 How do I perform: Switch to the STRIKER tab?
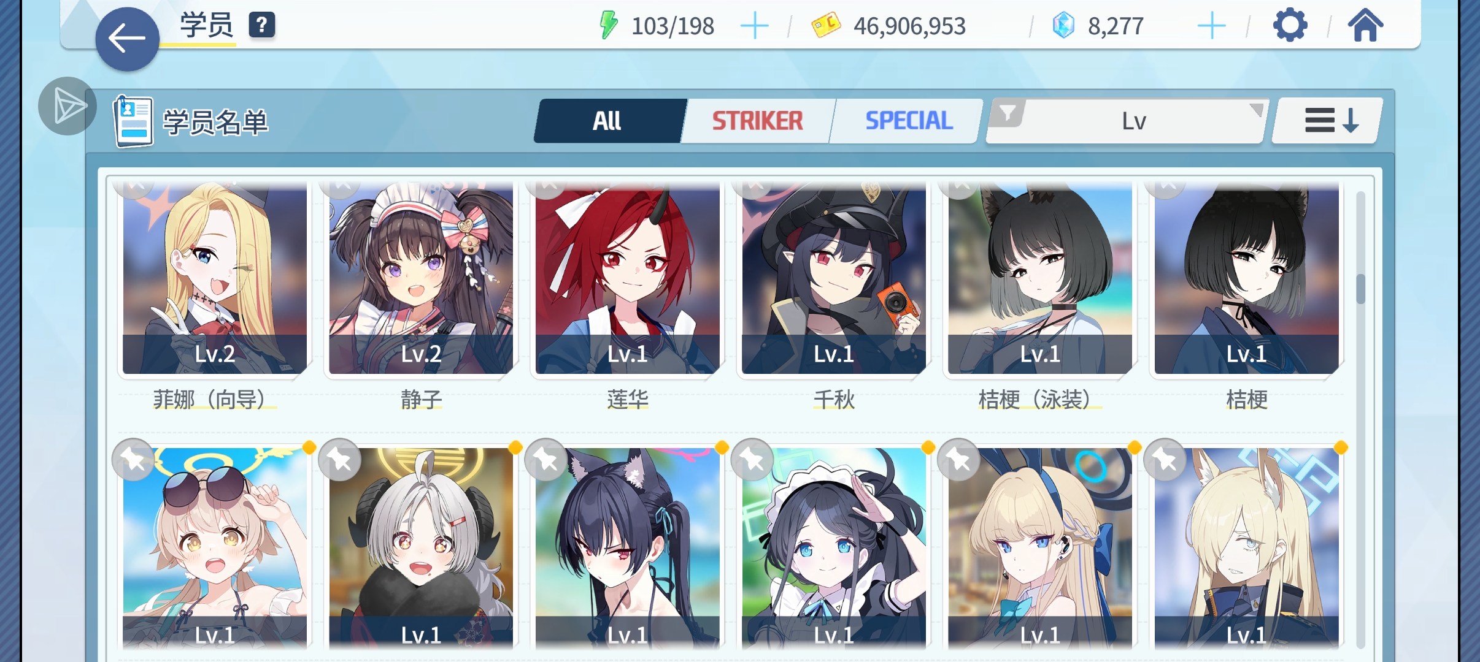[x=757, y=121]
